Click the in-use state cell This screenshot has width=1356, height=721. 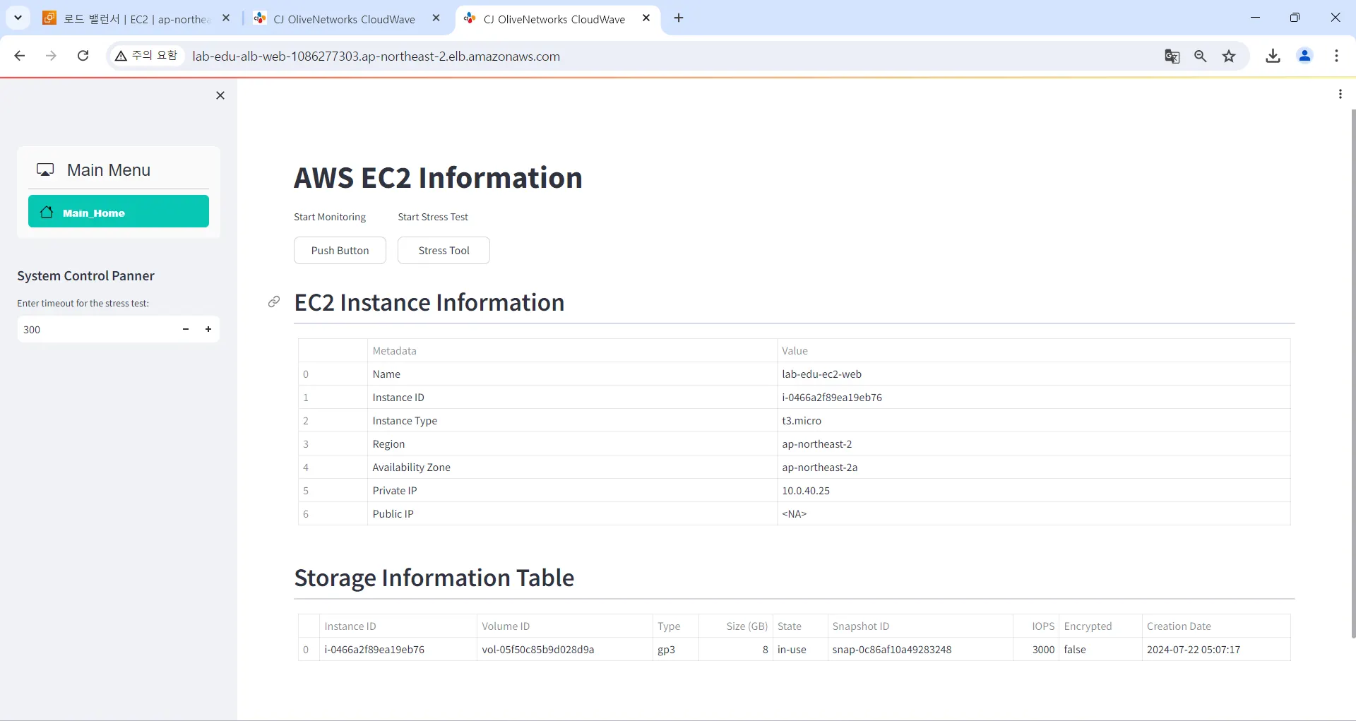click(800, 650)
